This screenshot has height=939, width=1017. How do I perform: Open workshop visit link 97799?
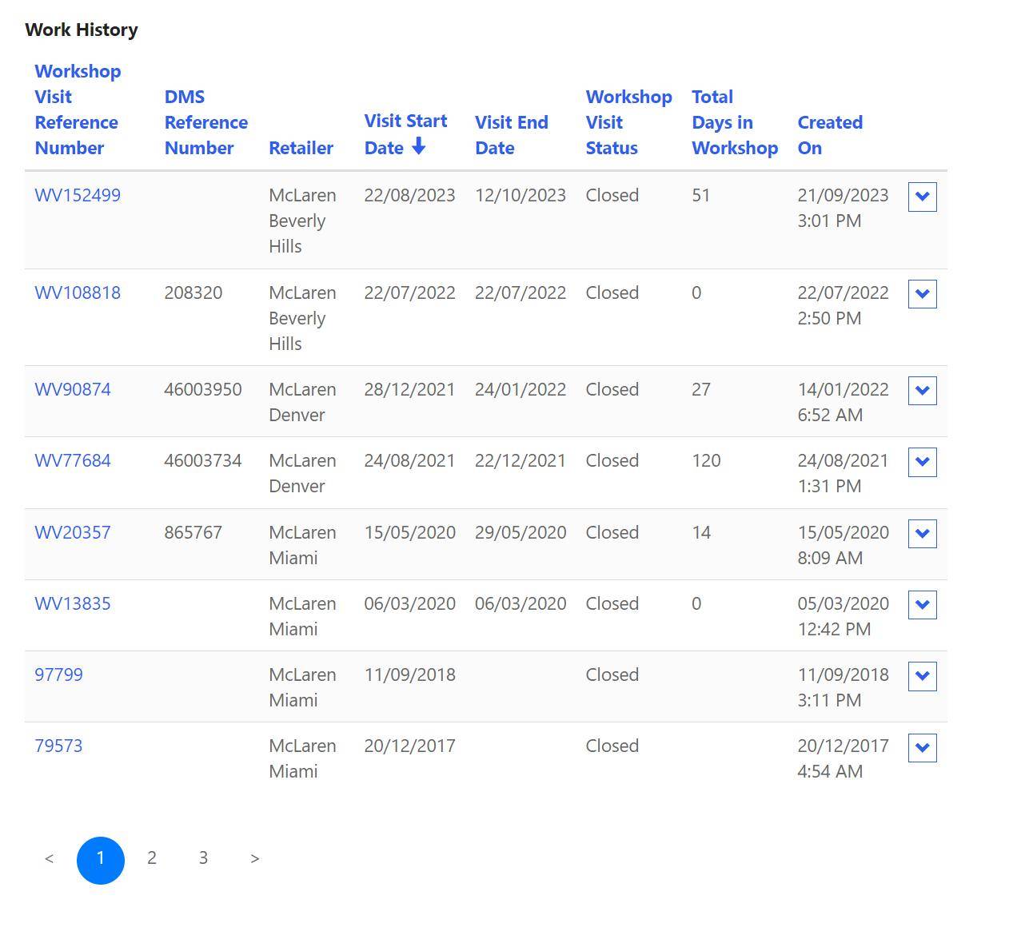[x=58, y=675]
